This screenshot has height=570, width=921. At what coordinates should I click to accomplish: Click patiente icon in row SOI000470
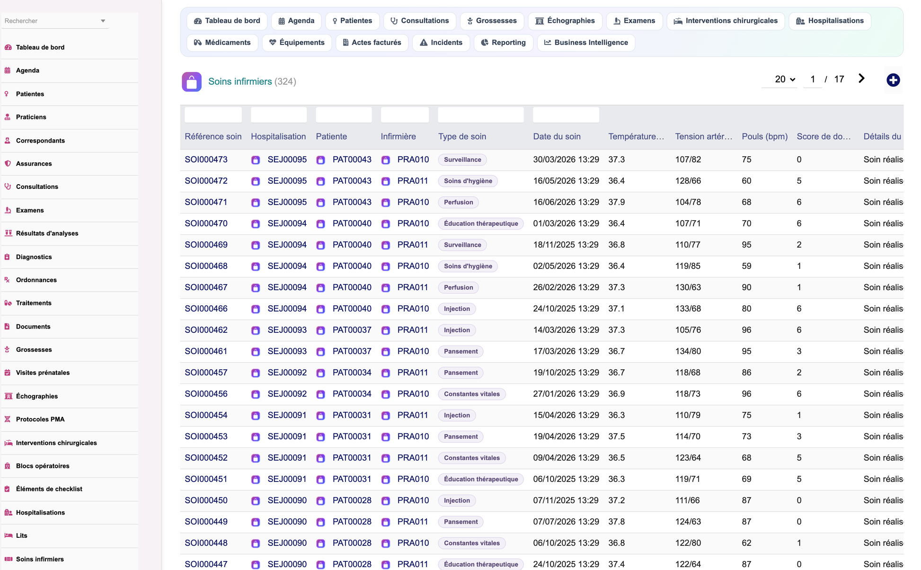point(320,224)
